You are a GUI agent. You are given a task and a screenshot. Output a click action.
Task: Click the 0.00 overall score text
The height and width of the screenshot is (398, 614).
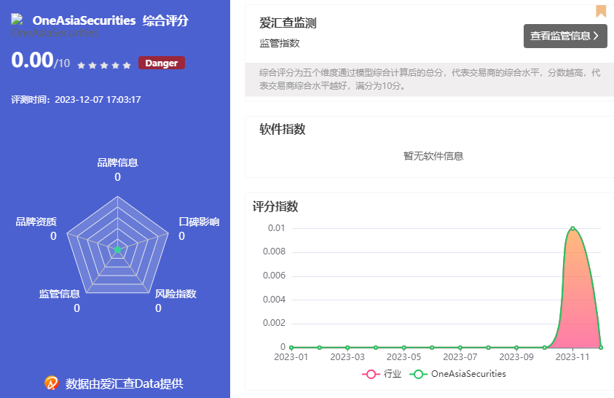point(32,60)
